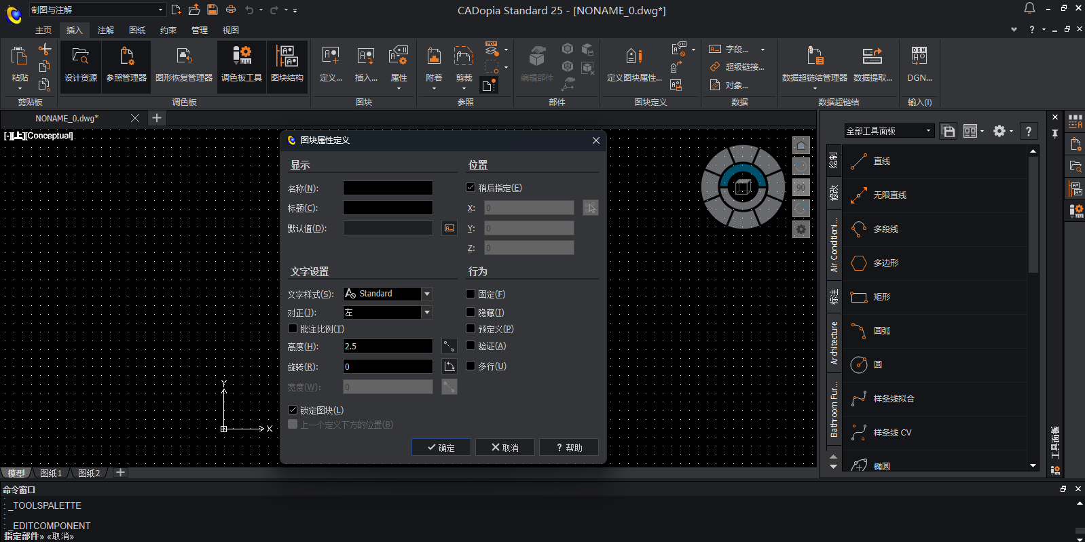
Task: Open the 文字样式 Standard dropdown
Action: point(427,294)
